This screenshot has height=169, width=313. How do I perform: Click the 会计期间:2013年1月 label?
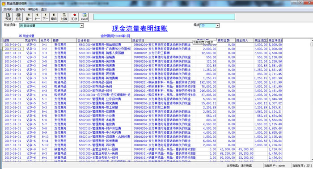(x=115, y=36)
